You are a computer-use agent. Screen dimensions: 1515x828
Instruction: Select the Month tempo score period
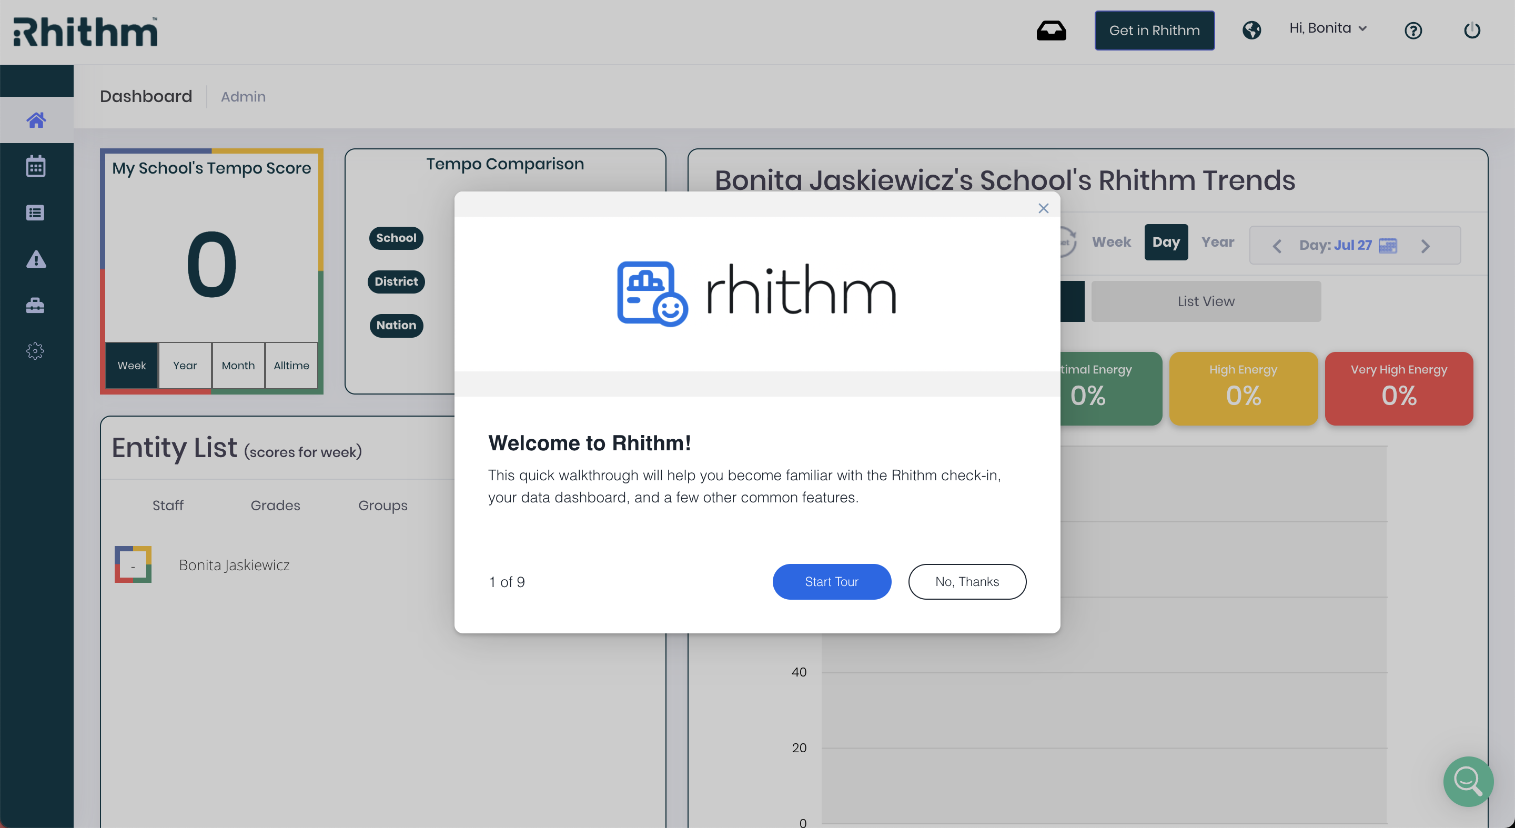click(x=238, y=365)
